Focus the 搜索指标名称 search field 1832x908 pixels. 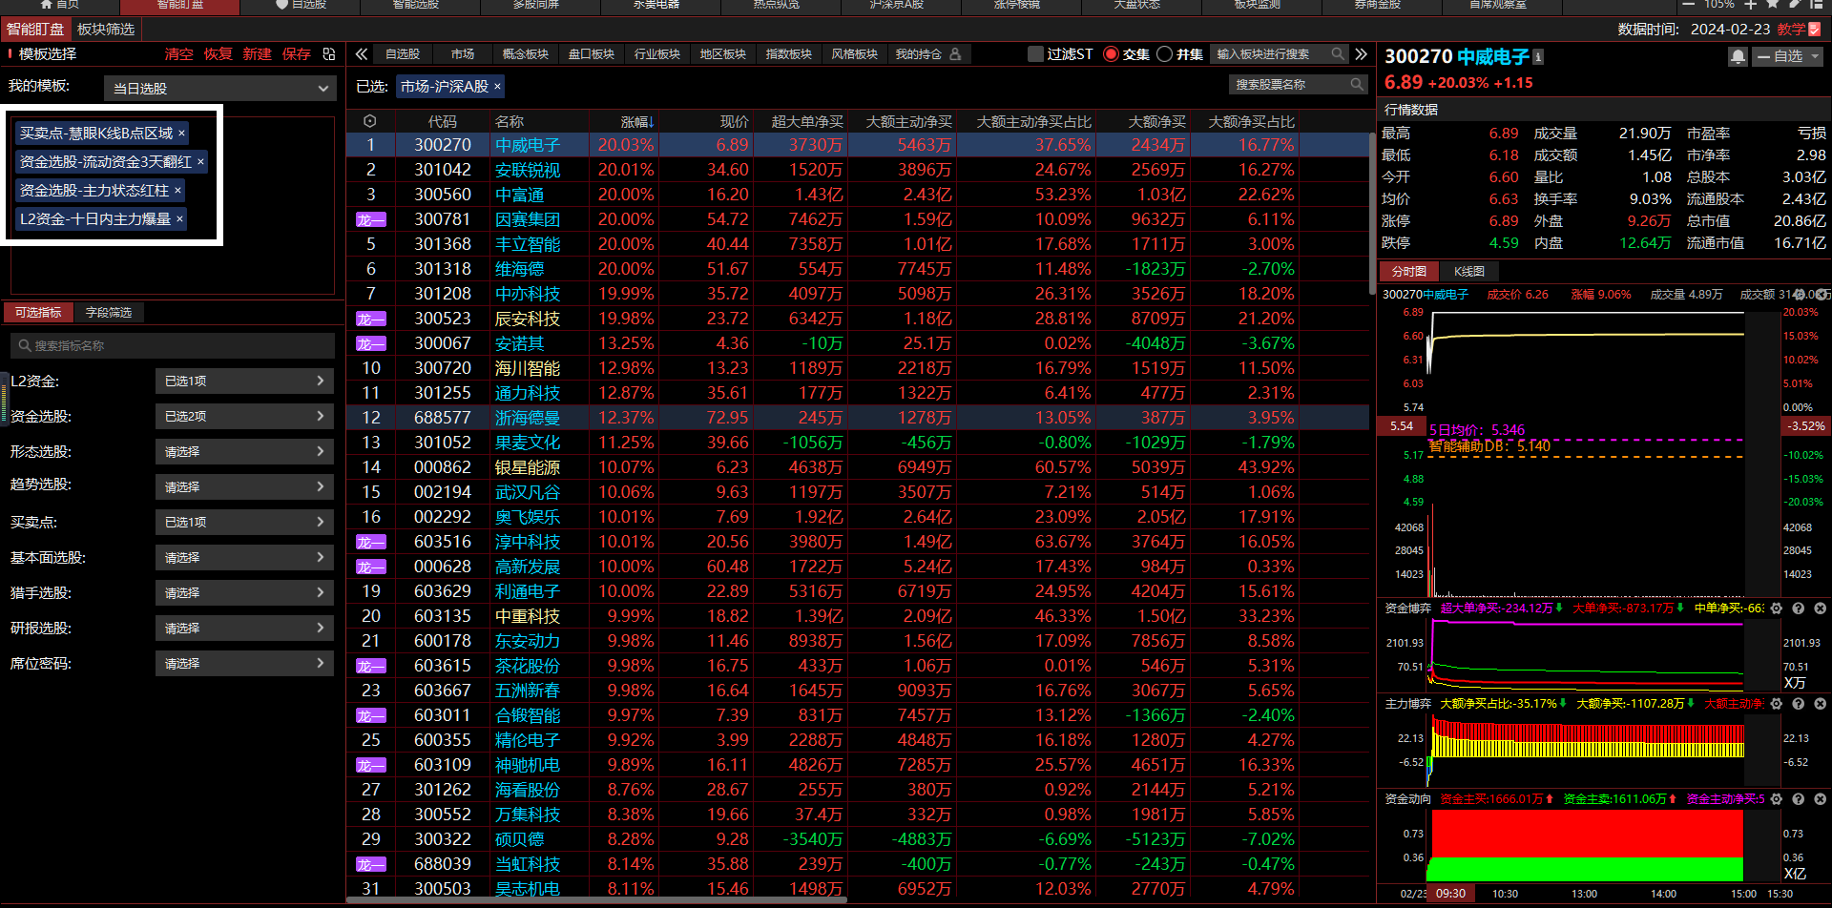(173, 345)
